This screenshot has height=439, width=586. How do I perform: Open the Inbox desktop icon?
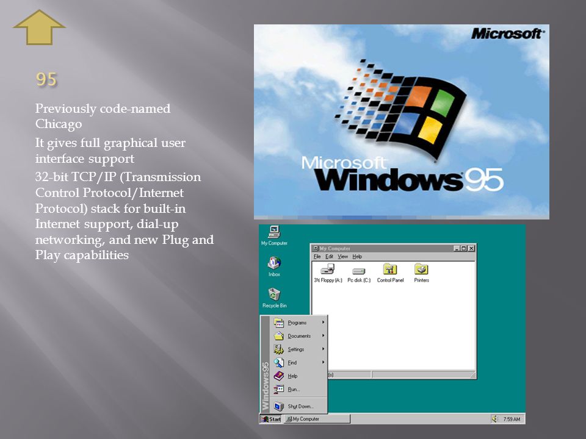pos(274,266)
